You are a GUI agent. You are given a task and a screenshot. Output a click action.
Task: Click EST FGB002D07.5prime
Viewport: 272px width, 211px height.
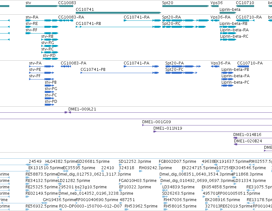coord(160,165)
